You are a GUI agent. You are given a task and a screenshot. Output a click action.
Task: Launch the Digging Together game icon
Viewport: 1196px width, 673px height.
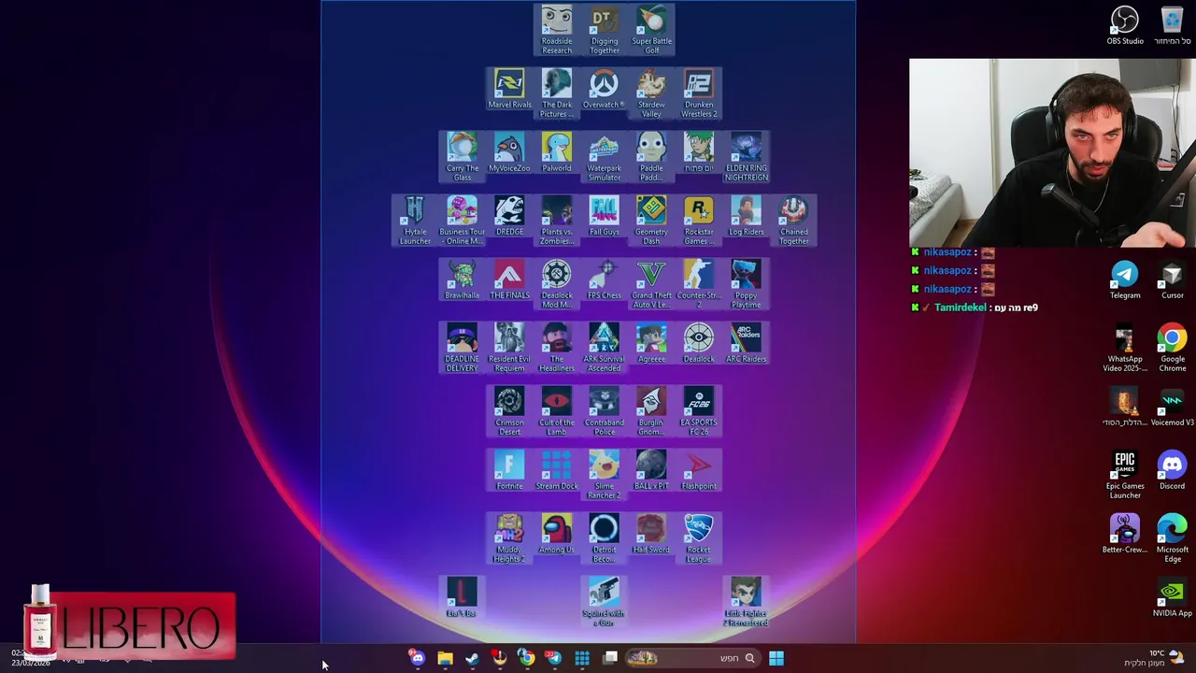coord(605,30)
